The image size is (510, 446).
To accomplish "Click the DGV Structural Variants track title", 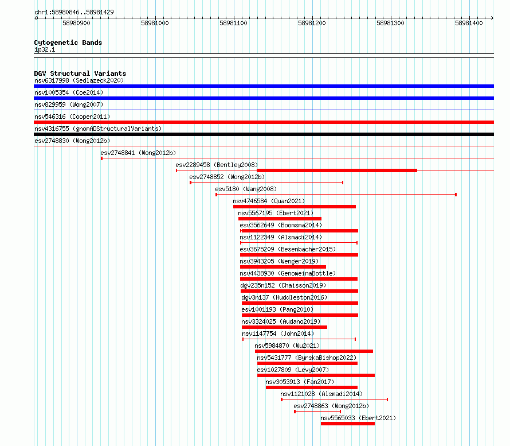I will pos(80,73).
